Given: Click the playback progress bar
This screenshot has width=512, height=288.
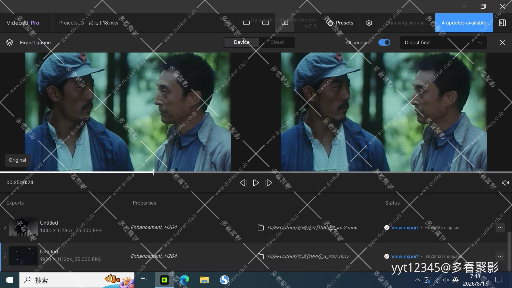Looking at the screenshot, I should tap(256, 172).
